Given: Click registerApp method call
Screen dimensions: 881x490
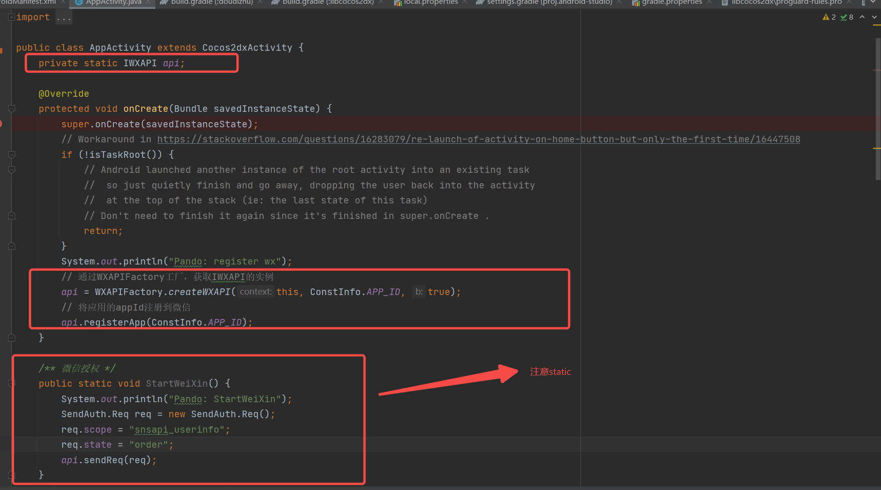Looking at the screenshot, I should coord(115,322).
